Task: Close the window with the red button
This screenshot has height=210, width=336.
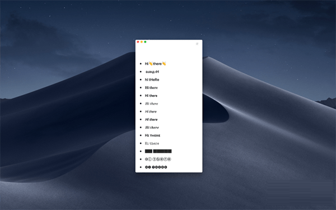Action: click(x=138, y=42)
